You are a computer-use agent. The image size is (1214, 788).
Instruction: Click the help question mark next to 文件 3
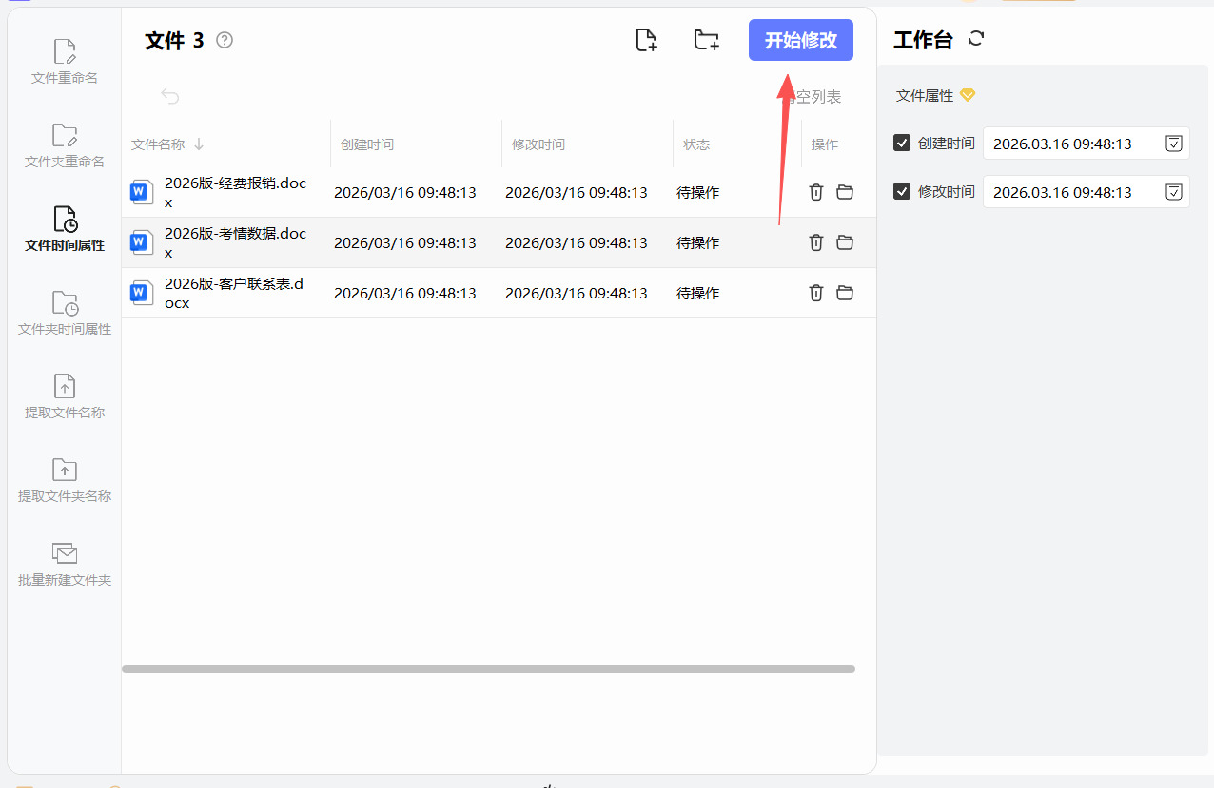click(x=225, y=40)
